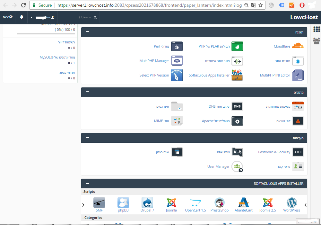This screenshot has width=321, height=225.
Task: Open the Cloudflare icon
Action: pyautogui.click(x=298, y=46)
